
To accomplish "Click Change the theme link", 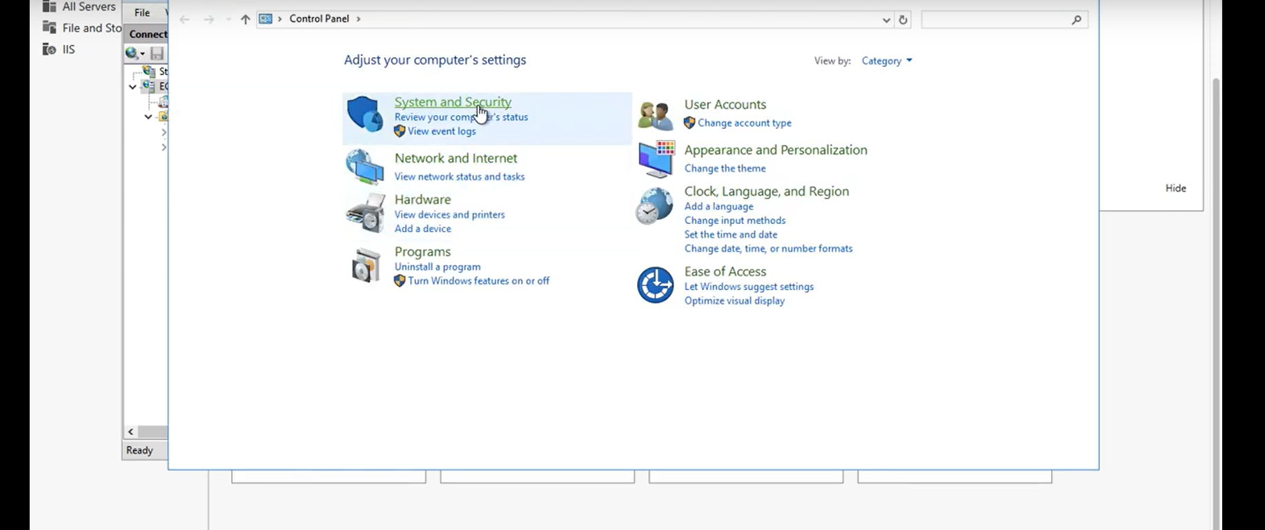I will 725,168.
